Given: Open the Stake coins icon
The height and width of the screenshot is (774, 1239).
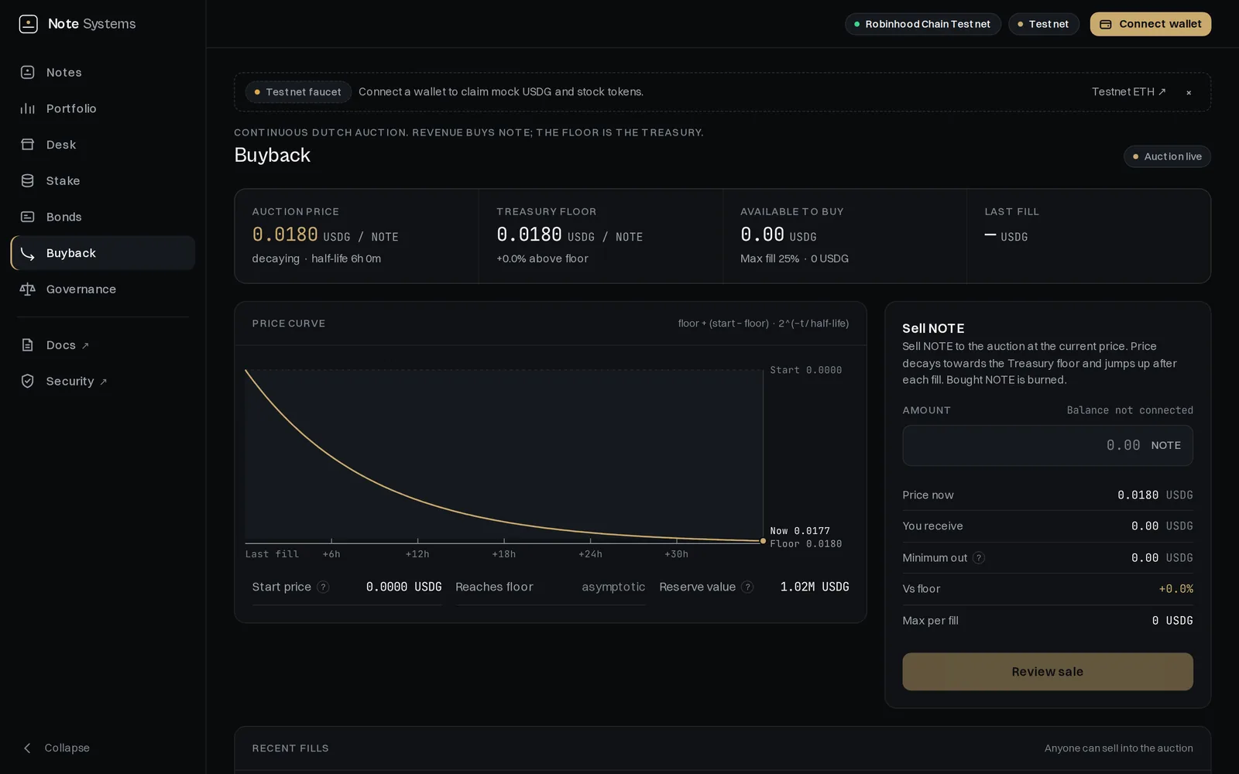Looking at the screenshot, I should coord(27,180).
